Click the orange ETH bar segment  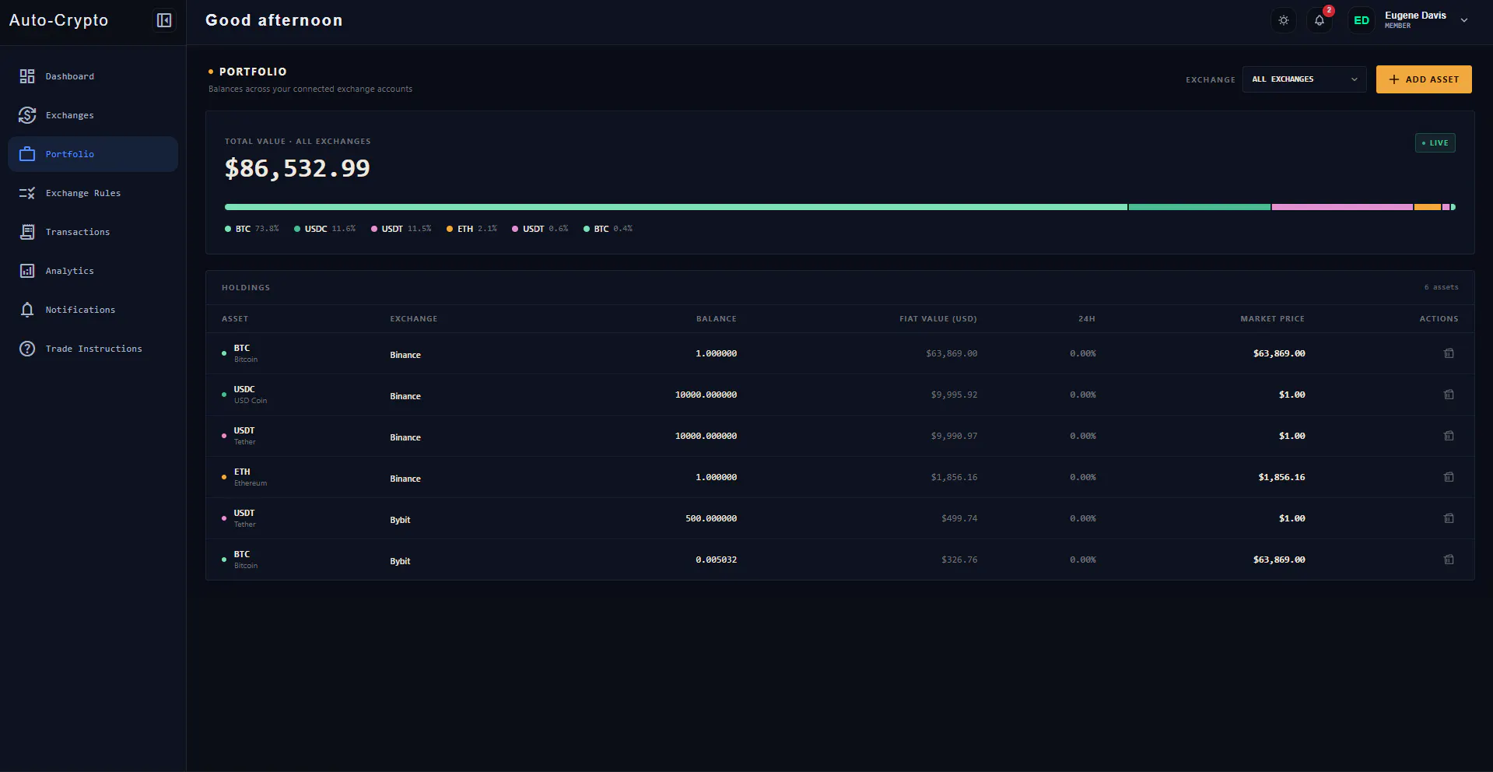click(1427, 207)
